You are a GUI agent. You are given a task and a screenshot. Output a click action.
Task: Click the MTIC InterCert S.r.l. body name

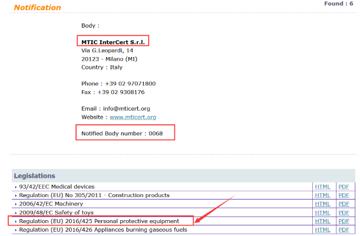[x=113, y=42]
